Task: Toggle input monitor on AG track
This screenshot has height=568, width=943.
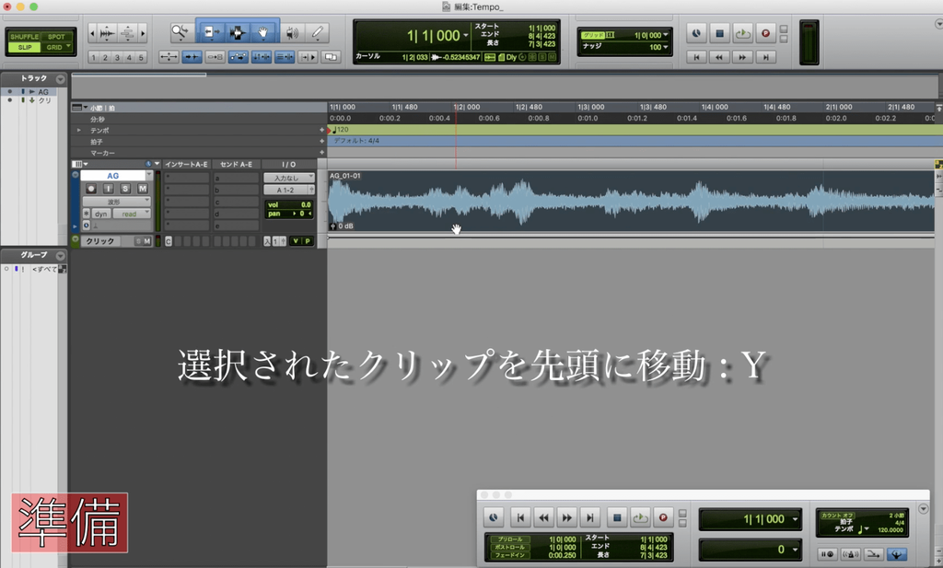Action: tap(109, 189)
